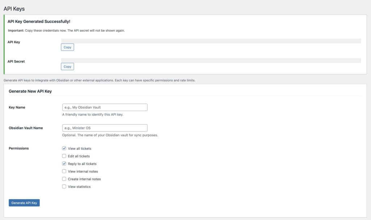Turn on the View statistics permission
Image resolution: width=371 pixels, height=220 pixels.
(64, 187)
